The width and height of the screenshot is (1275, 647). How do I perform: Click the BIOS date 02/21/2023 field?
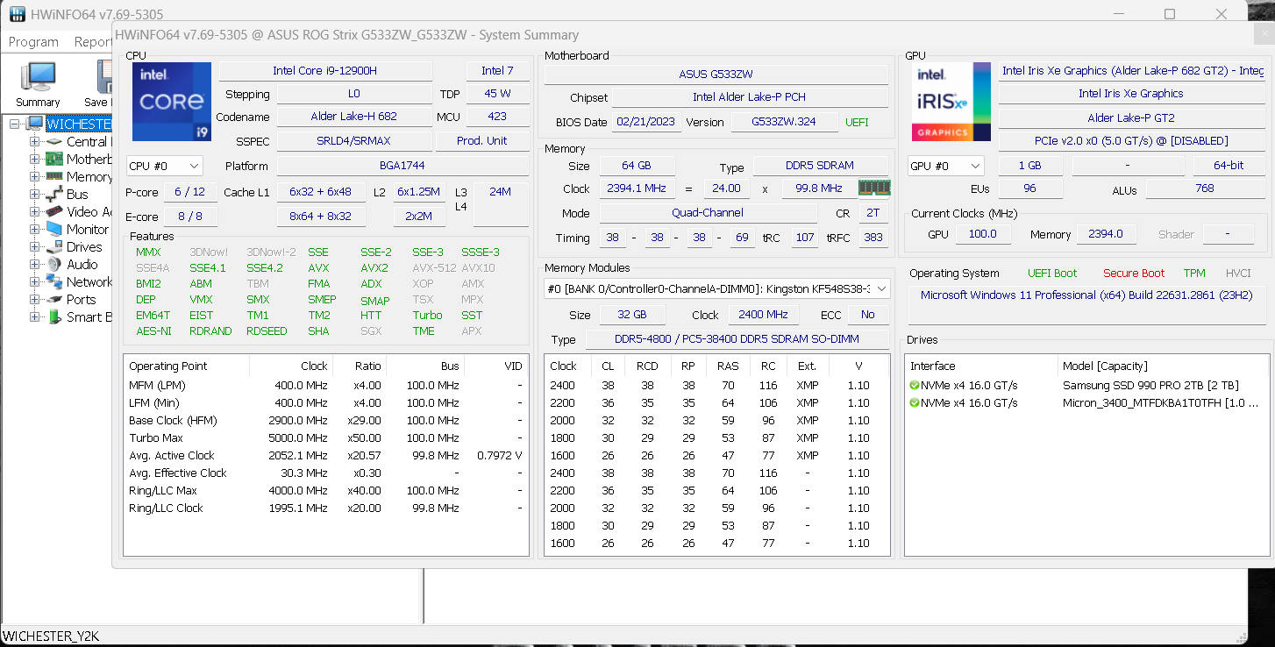pos(645,122)
